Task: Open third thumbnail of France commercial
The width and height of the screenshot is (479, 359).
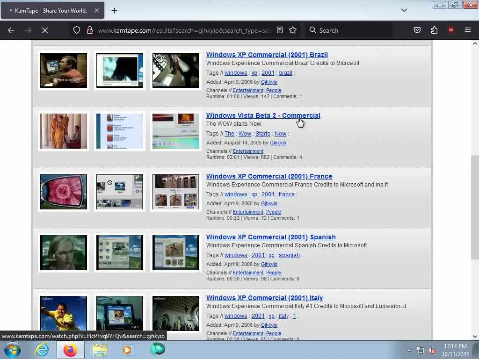Action: point(176,192)
